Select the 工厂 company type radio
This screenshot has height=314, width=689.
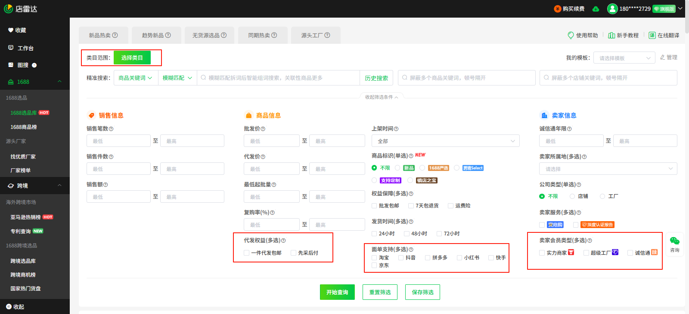[602, 196]
